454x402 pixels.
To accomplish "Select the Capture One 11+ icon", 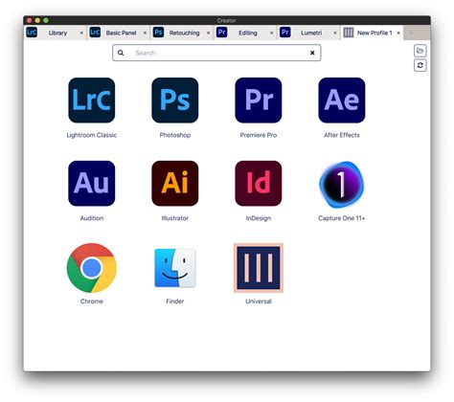I will coord(341,185).
